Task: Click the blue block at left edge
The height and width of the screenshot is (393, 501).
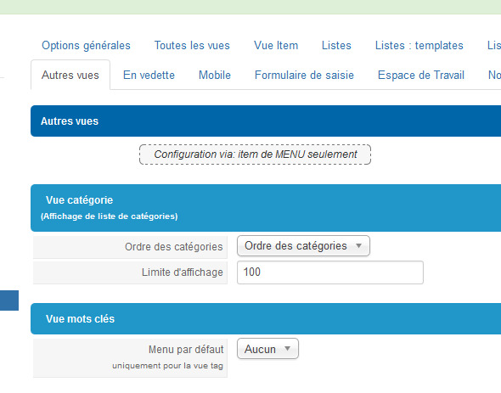Action: coord(9,300)
